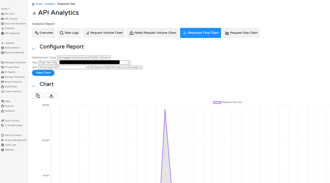Collapse the Configure Report section

tap(34, 49)
